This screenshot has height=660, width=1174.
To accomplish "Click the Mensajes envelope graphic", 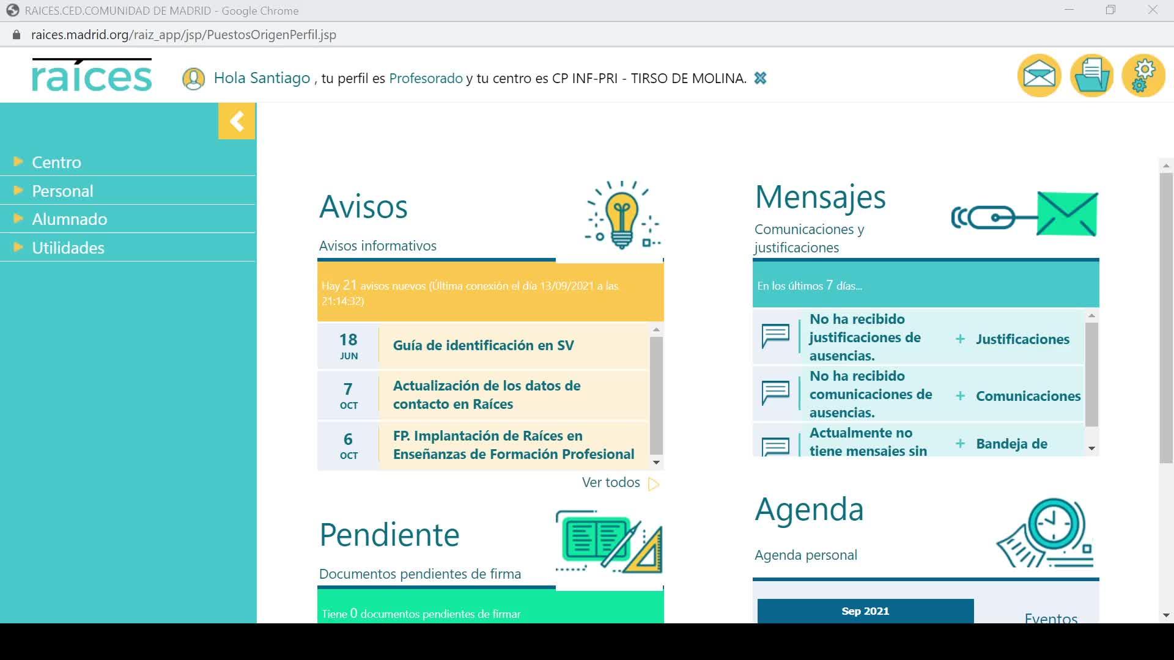I will click(1066, 215).
